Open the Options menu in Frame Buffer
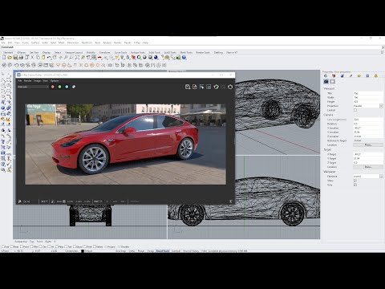 (x=55, y=81)
